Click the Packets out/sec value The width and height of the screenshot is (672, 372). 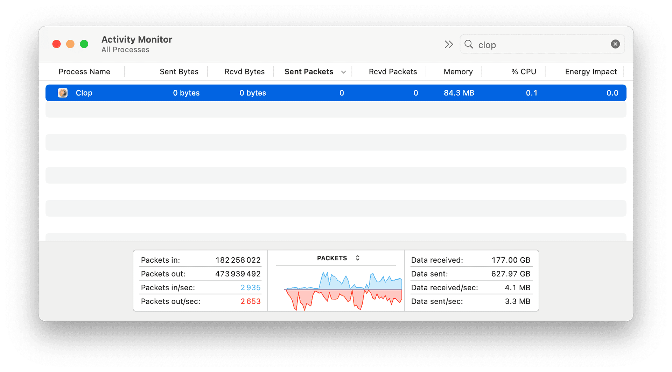(x=250, y=301)
